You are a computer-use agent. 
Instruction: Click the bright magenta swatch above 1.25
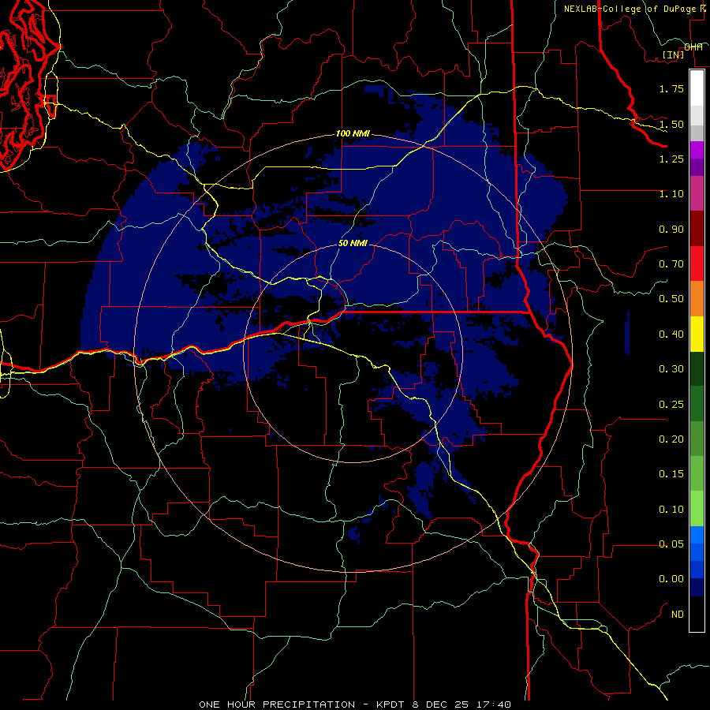(x=697, y=150)
